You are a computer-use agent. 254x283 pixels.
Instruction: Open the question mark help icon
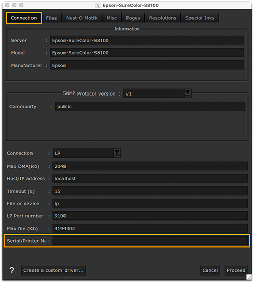[x=12, y=270]
